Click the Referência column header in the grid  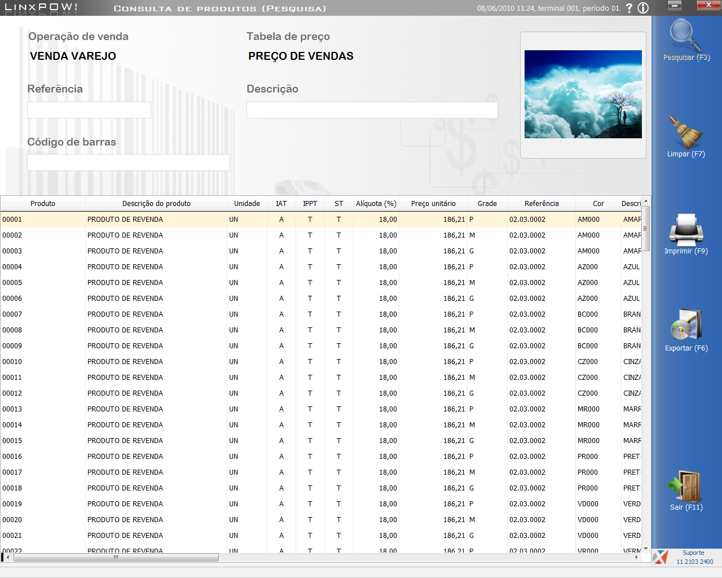(x=541, y=204)
